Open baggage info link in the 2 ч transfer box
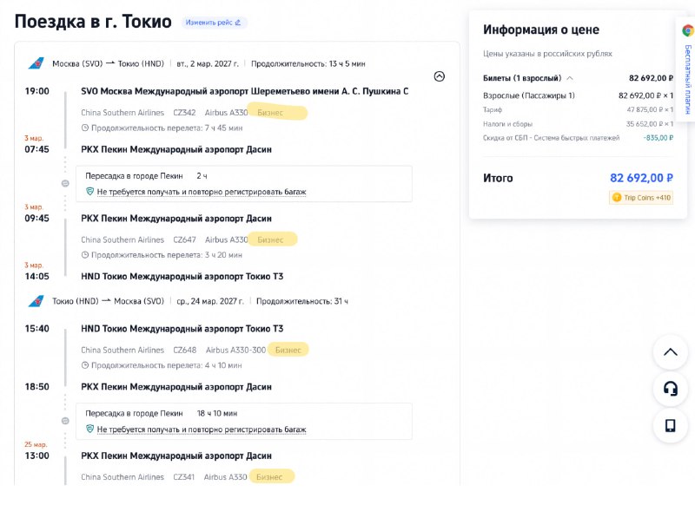Image resolution: width=695 pixels, height=505 pixels. [202, 192]
